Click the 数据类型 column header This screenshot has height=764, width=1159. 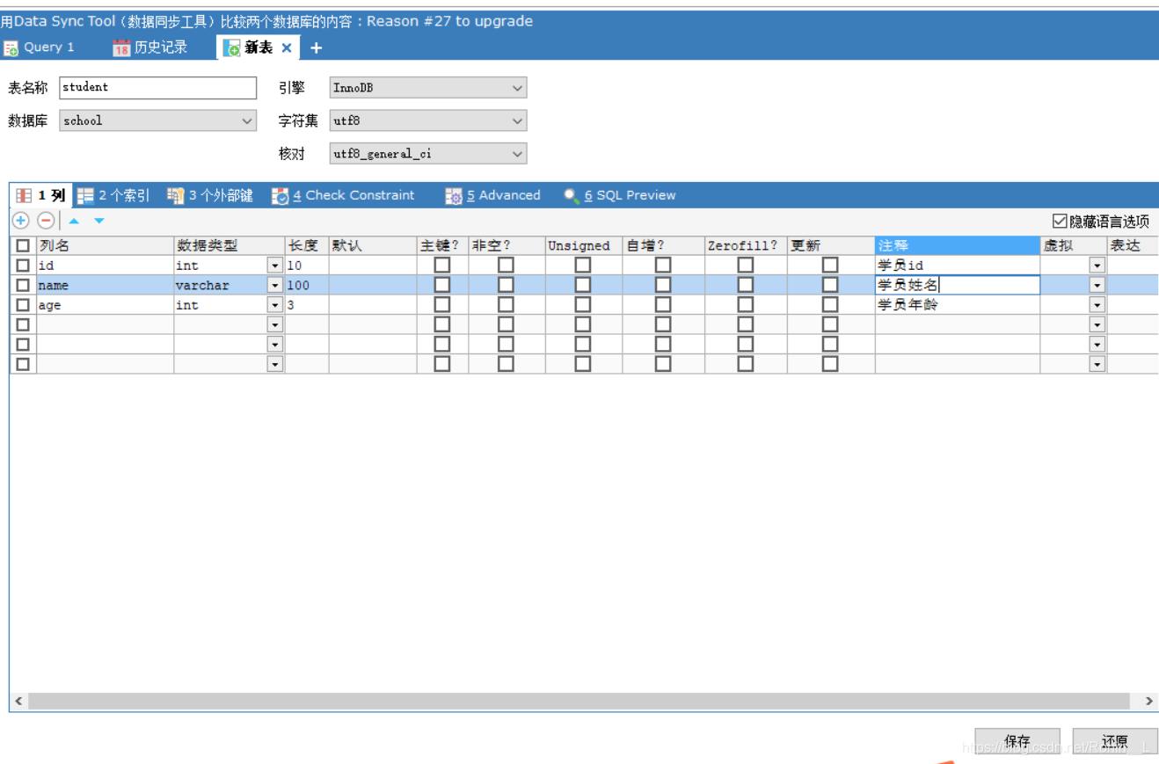coord(229,245)
